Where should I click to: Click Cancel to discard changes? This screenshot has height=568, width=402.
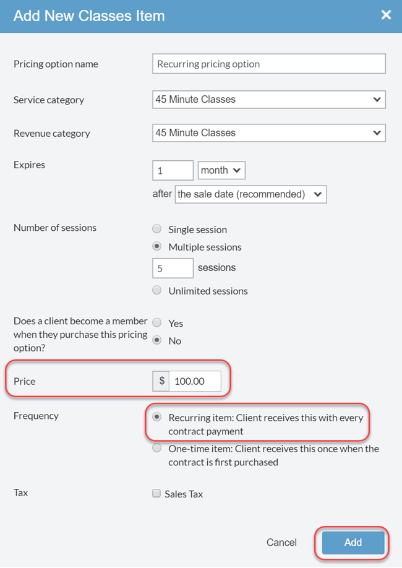point(281,542)
